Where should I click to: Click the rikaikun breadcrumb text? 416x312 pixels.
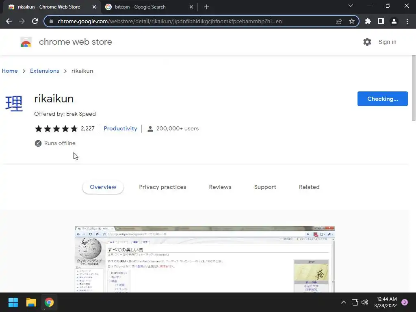click(82, 71)
